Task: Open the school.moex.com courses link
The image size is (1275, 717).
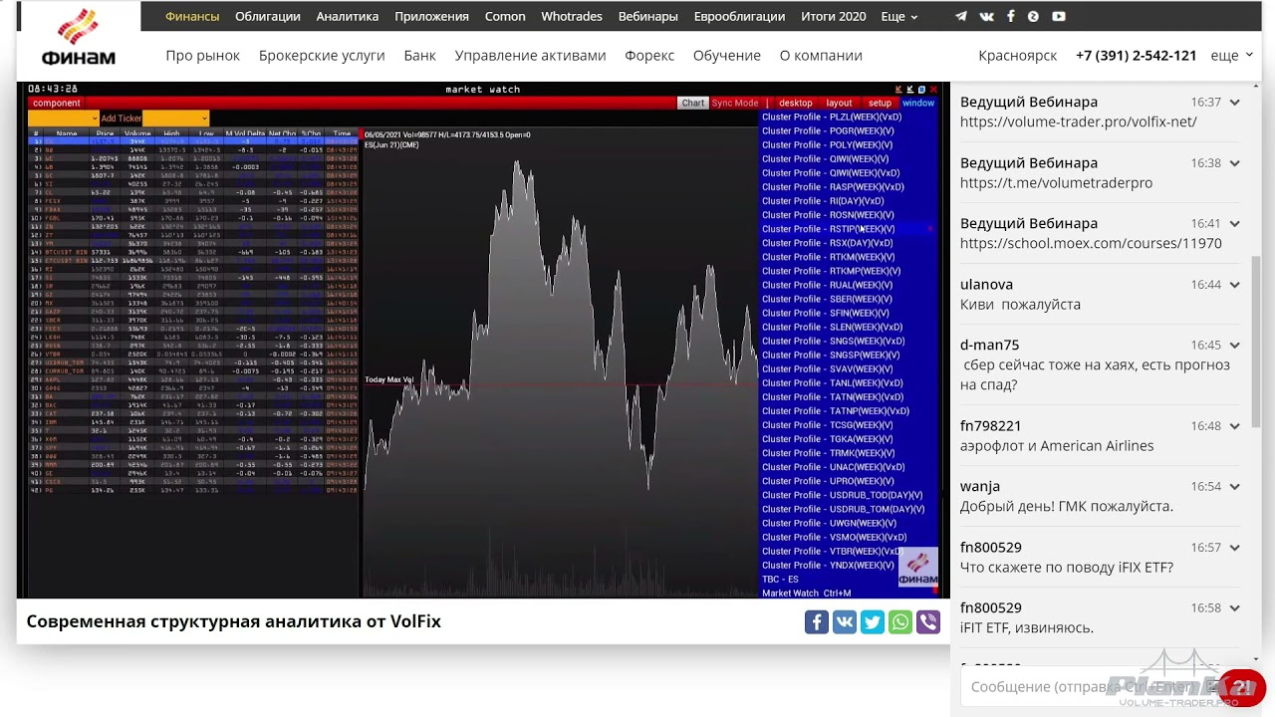Action: click(x=1091, y=243)
